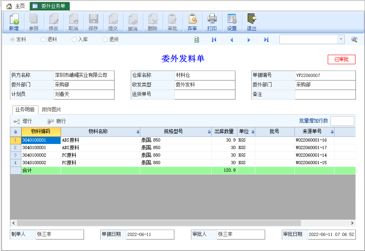The image size is (365, 251).
Task: Click the row 4 物料编码 cell 3040100002
Action: tap(41, 163)
